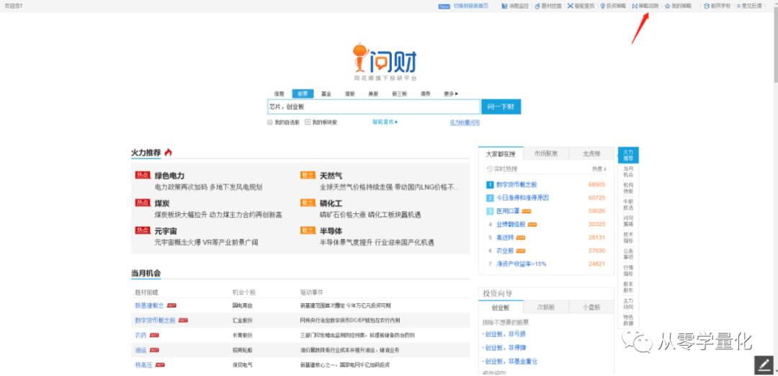778x376 pixels.
Task: Switch to the 市场聚焦 tab
Action: (x=546, y=153)
